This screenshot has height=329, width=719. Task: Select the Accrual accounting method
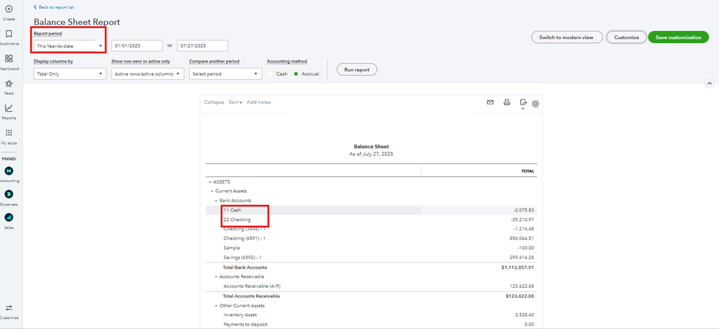295,73
